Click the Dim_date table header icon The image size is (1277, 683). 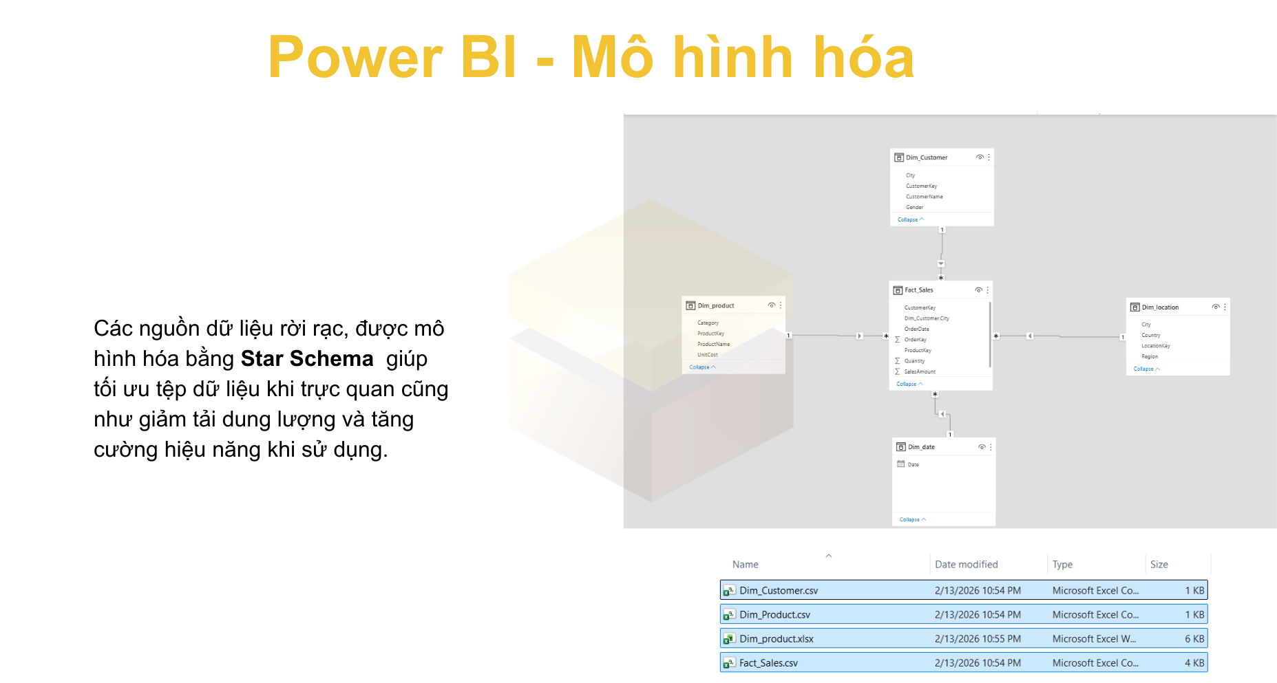901,447
